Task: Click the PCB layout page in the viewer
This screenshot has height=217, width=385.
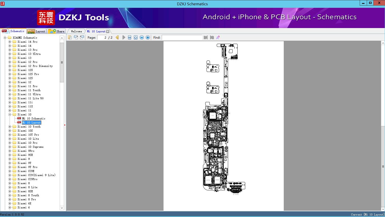Action: pyautogui.click(x=224, y=126)
